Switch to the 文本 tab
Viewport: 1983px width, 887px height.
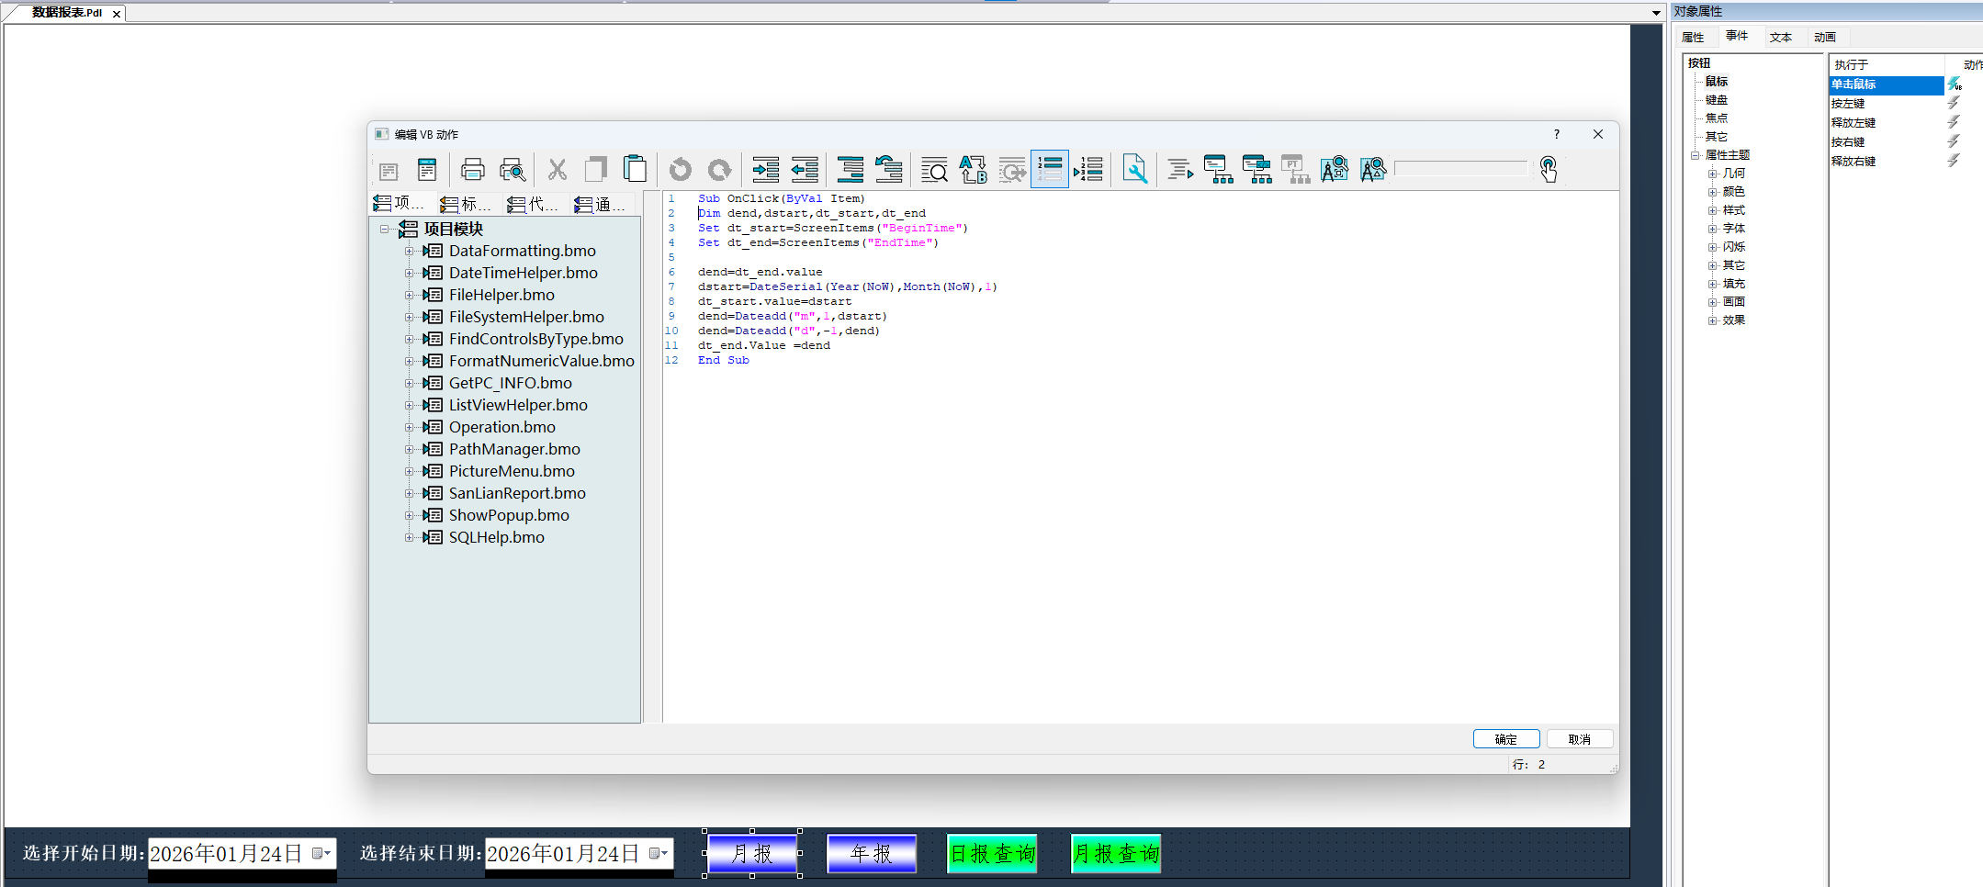(1780, 37)
